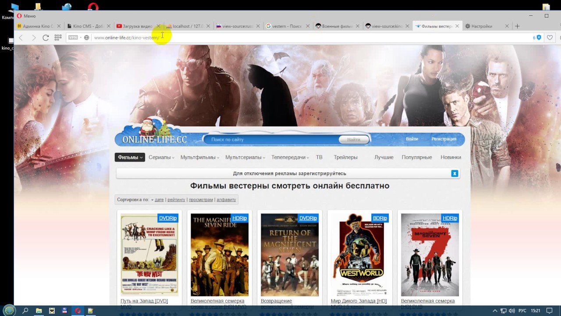The height and width of the screenshot is (316, 561).
Task: Close the ad notice with X
Action: (454, 173)
